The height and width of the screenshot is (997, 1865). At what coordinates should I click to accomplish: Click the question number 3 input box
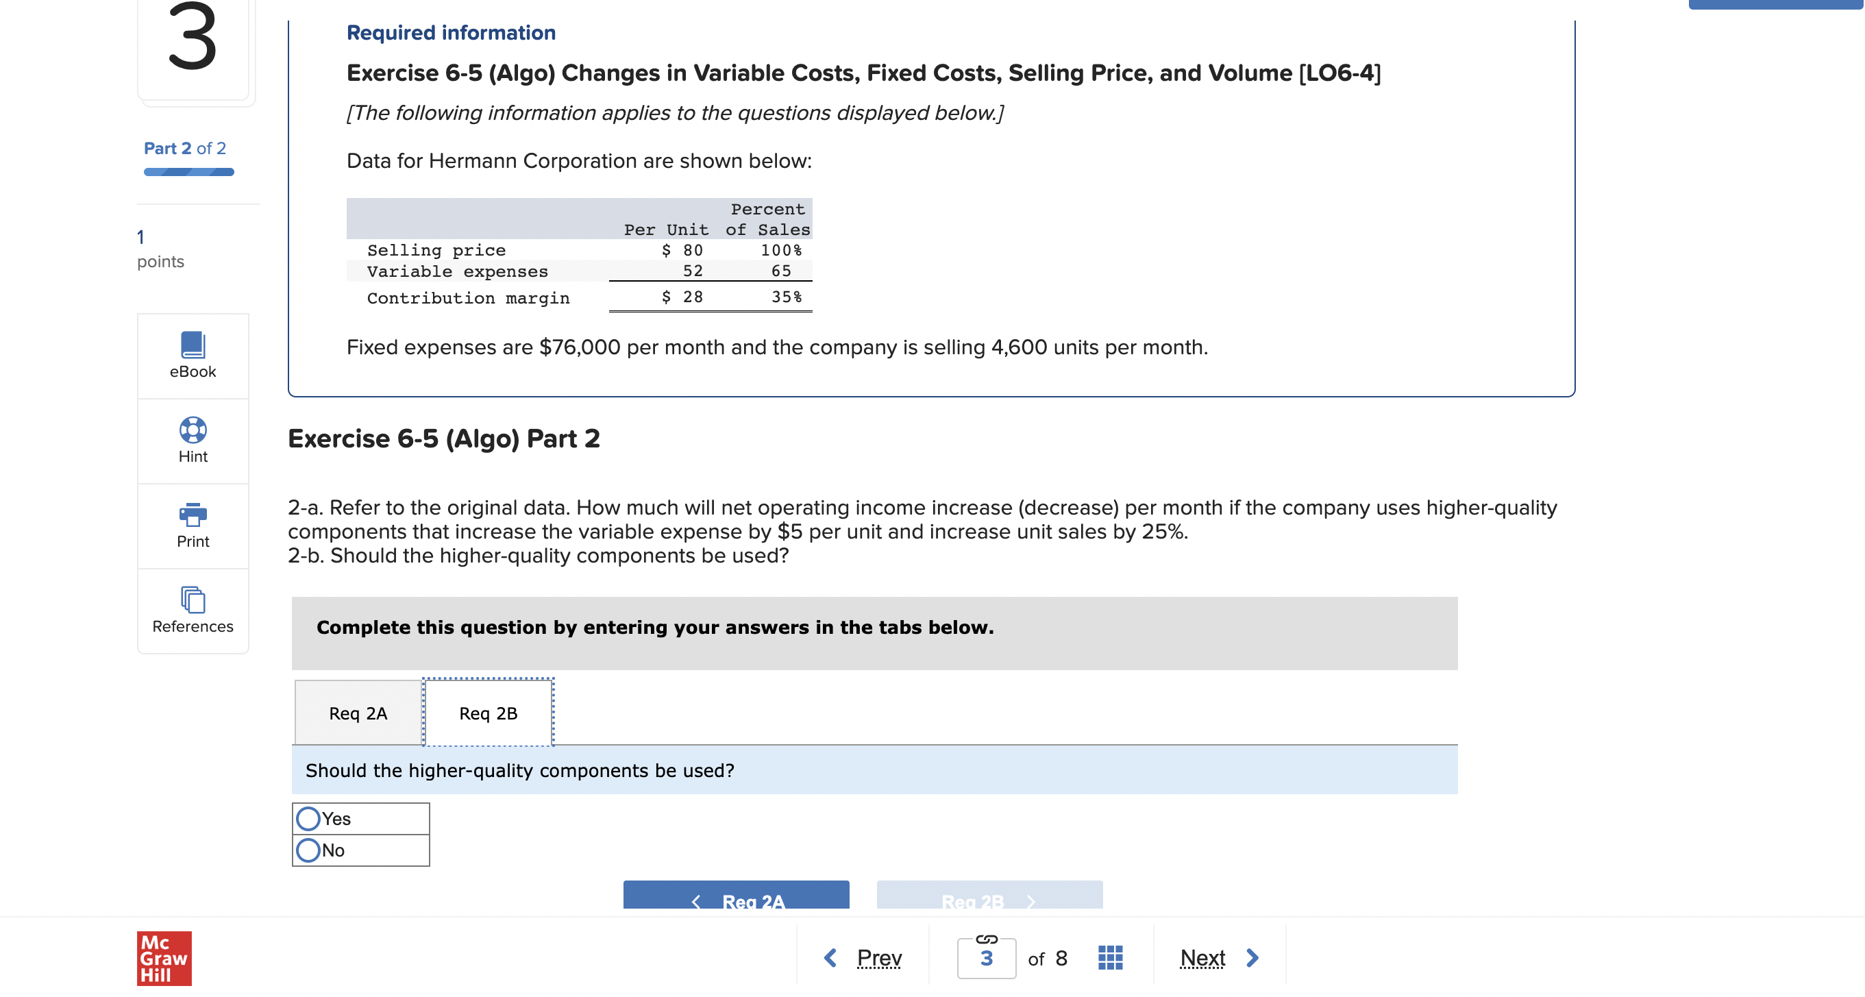click(986, 959)
